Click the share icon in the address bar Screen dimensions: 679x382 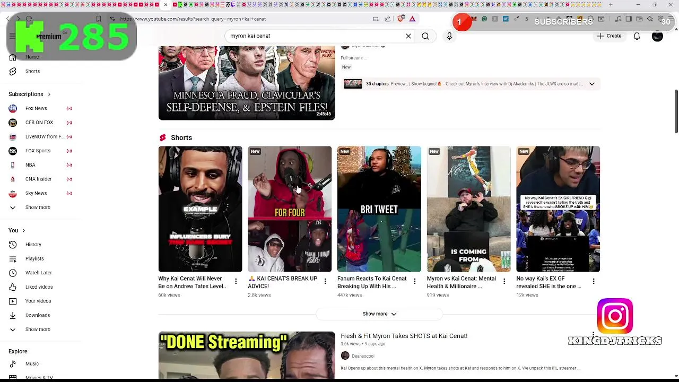click(387, 19)
